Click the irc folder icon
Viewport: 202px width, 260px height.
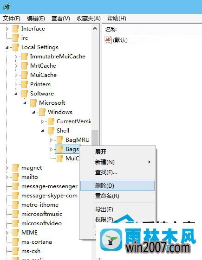pos(16,38)
